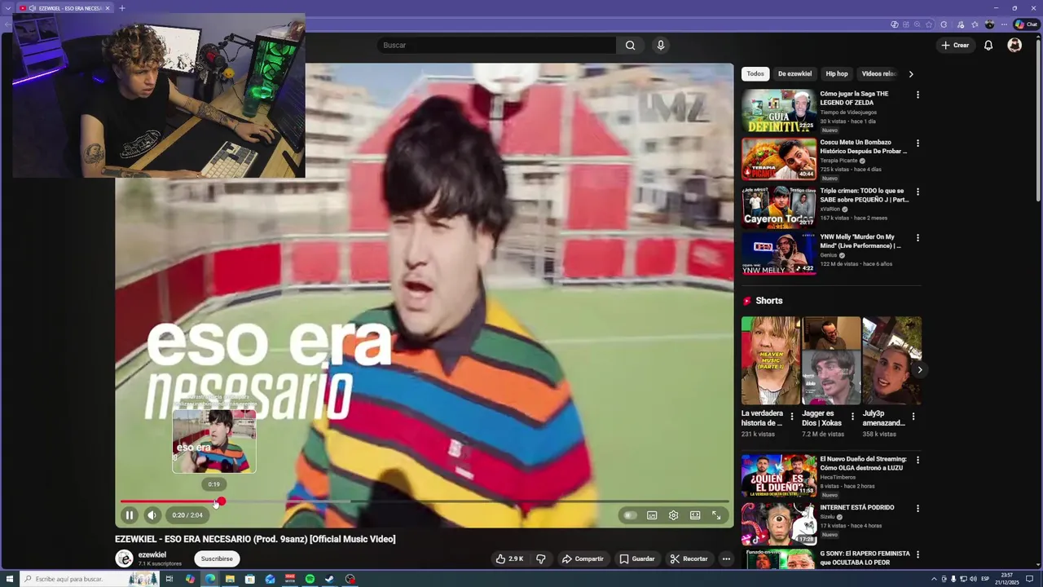Click the Recortar clip button
The height and width of the screenshot is (587, 1043).
tap(689, 559)
